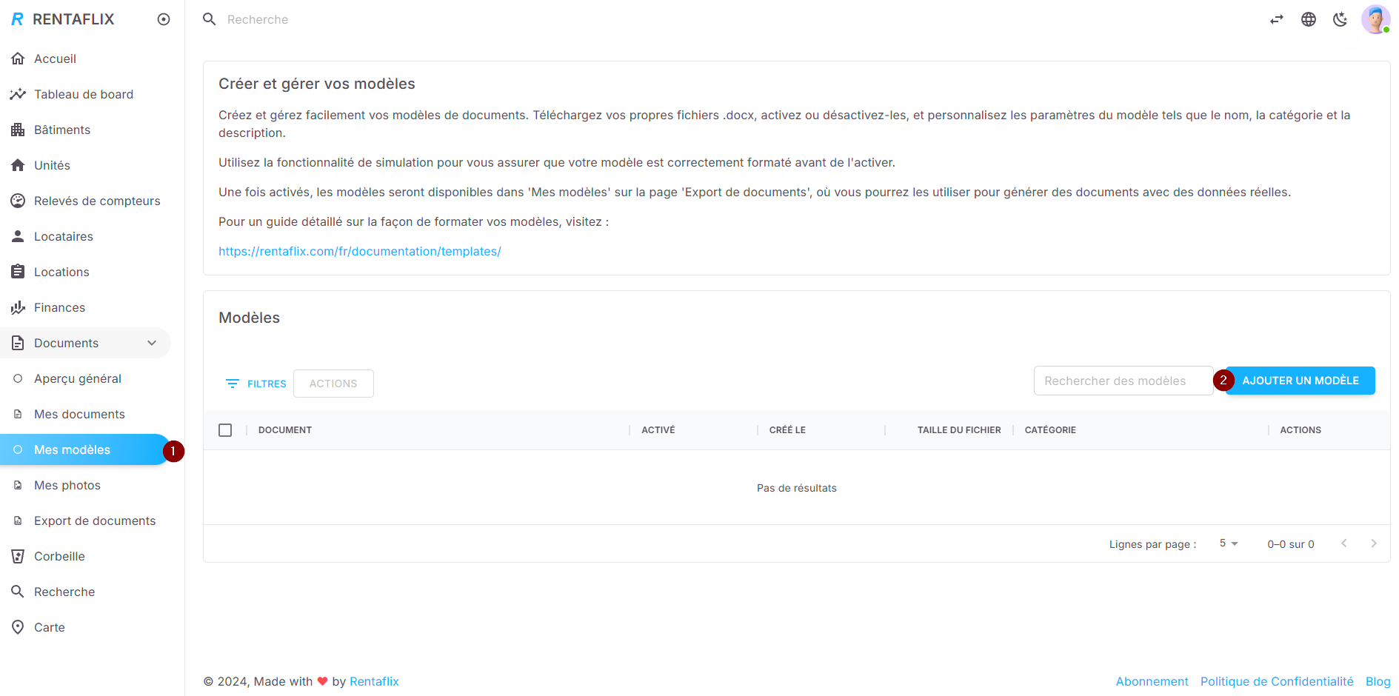The image size is (1399, 696).
Task: Check the select-all checkbox in the table header
Action: [x=225, y=429]
